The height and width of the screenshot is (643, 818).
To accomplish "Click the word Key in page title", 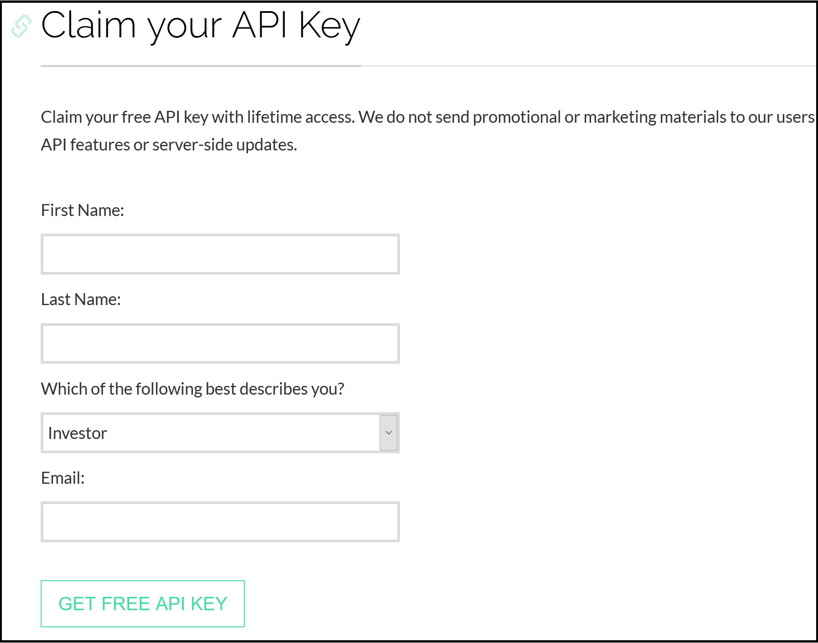I will coord(329,26).
